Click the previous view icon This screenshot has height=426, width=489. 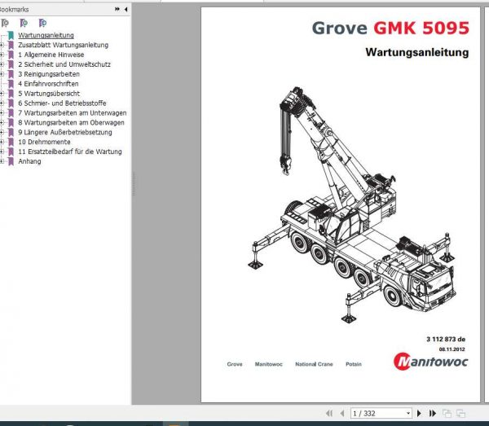click(447, 413)
